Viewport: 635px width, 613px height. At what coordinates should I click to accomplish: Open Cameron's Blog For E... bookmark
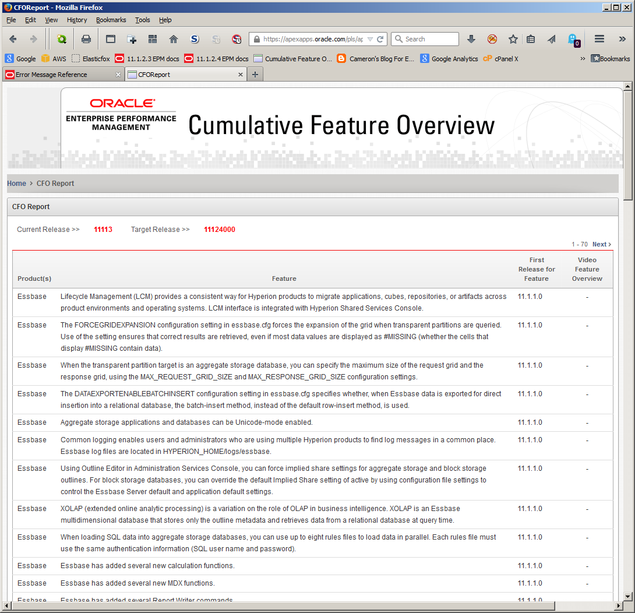pyautogui.click(x=376, y=59)
